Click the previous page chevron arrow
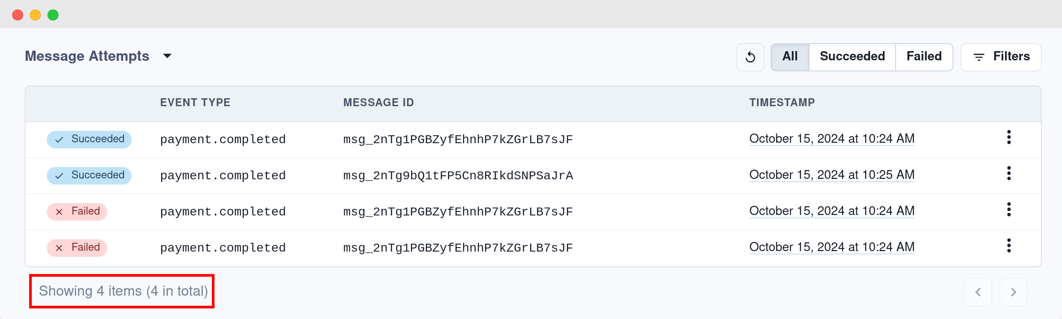1062x319 pixels. 978,292
